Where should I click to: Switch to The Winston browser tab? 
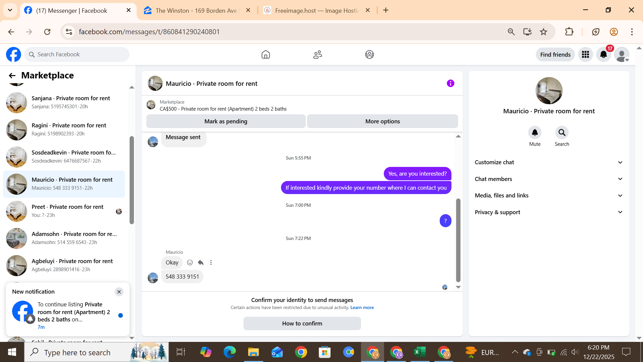click(196, 10)
